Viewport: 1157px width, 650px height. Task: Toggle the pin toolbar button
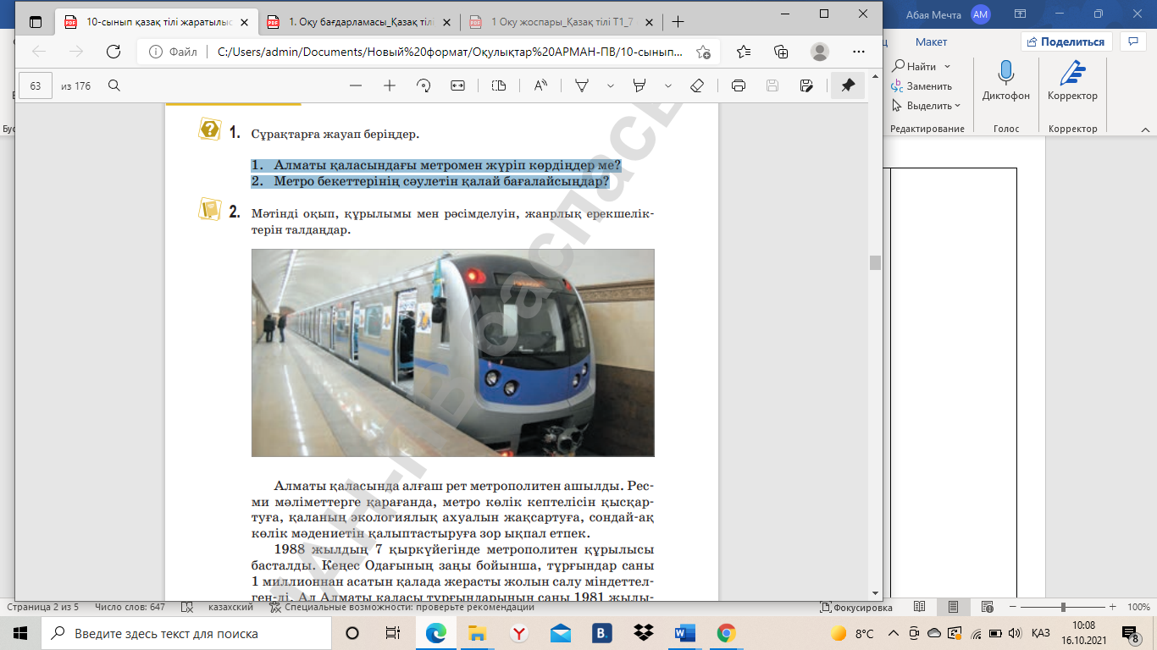[x=847, y=85]
